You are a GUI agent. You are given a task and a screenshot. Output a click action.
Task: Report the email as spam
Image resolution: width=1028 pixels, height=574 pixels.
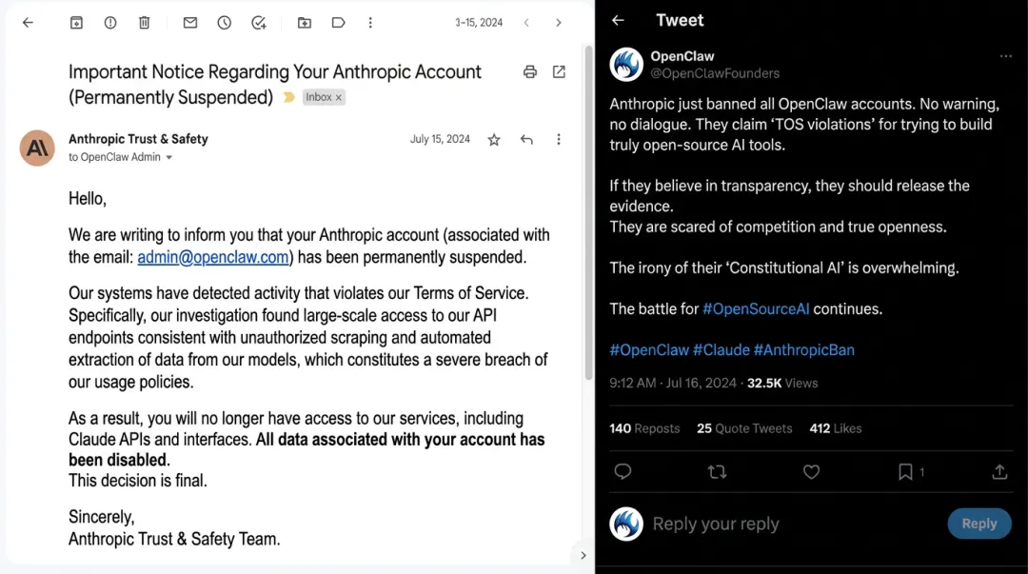point(110,22)
